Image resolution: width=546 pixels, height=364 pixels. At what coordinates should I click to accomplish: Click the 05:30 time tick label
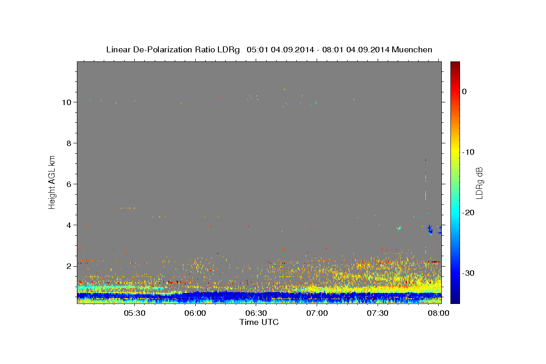[x=135, y=313]
